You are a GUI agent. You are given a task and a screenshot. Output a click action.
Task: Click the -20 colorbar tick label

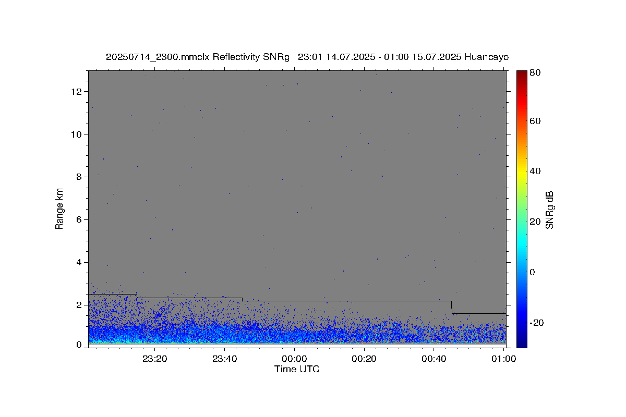coord(536,323)
